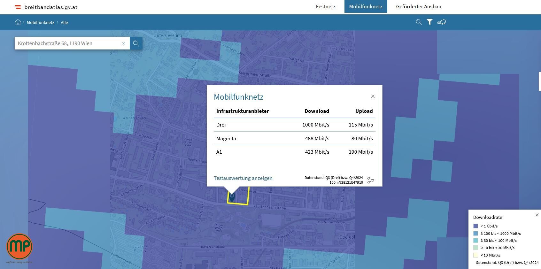Click the home icon in breadcrumb

click(18, 22)
